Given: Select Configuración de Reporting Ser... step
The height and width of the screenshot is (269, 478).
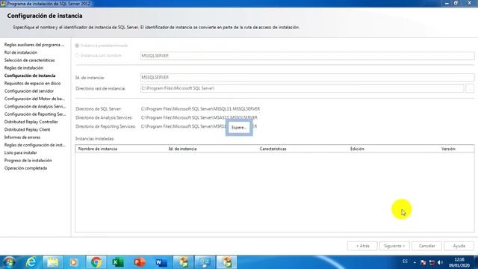Looking at the screenshot, I should point(35,114).
